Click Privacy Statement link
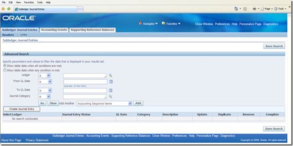293x146 pixels. tap(37, 140)
